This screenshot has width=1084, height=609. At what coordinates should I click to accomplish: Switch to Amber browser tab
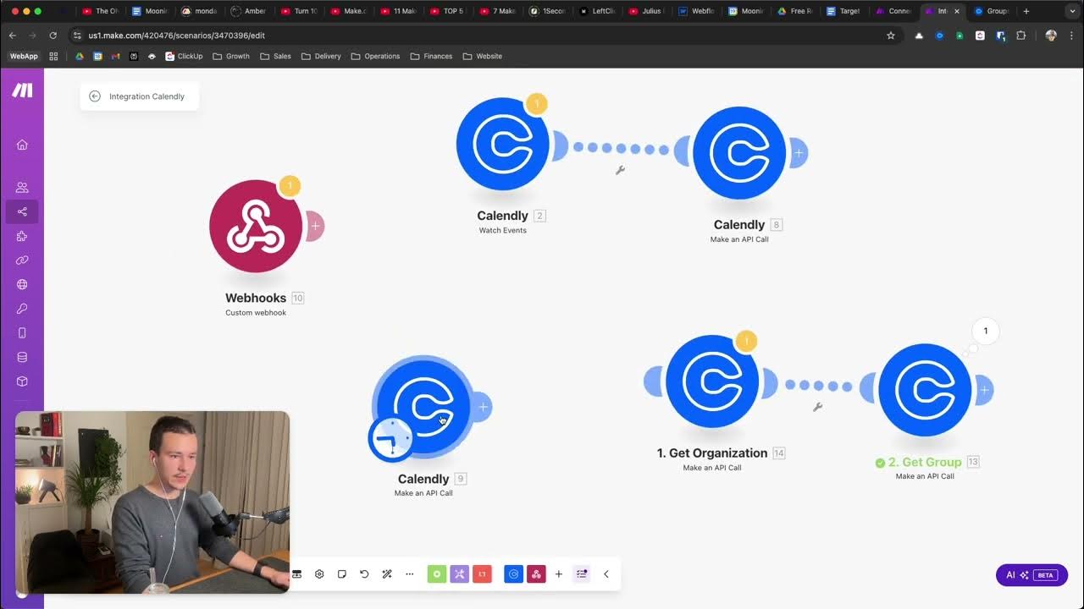coord(249,11)
